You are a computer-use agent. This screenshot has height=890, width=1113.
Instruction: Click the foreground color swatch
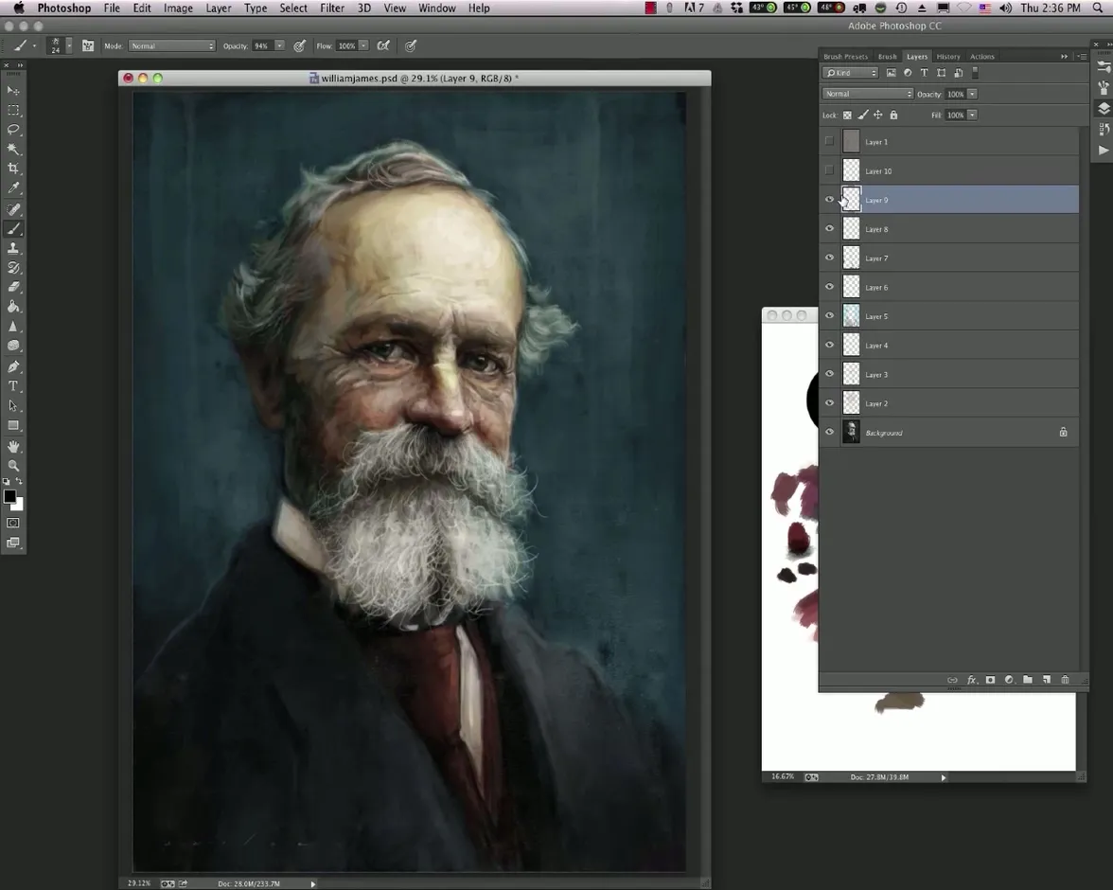[9, 497]
